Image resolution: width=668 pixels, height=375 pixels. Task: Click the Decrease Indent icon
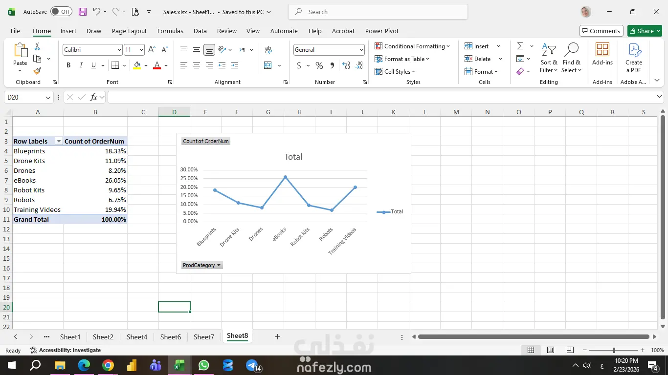coord(222,65)
